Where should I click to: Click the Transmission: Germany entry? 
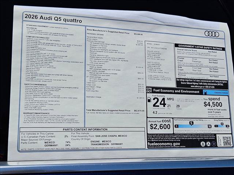[x=106, y=144]
